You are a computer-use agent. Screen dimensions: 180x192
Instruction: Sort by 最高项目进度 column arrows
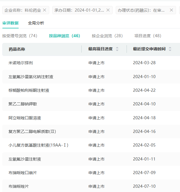(x=117, y=49)
